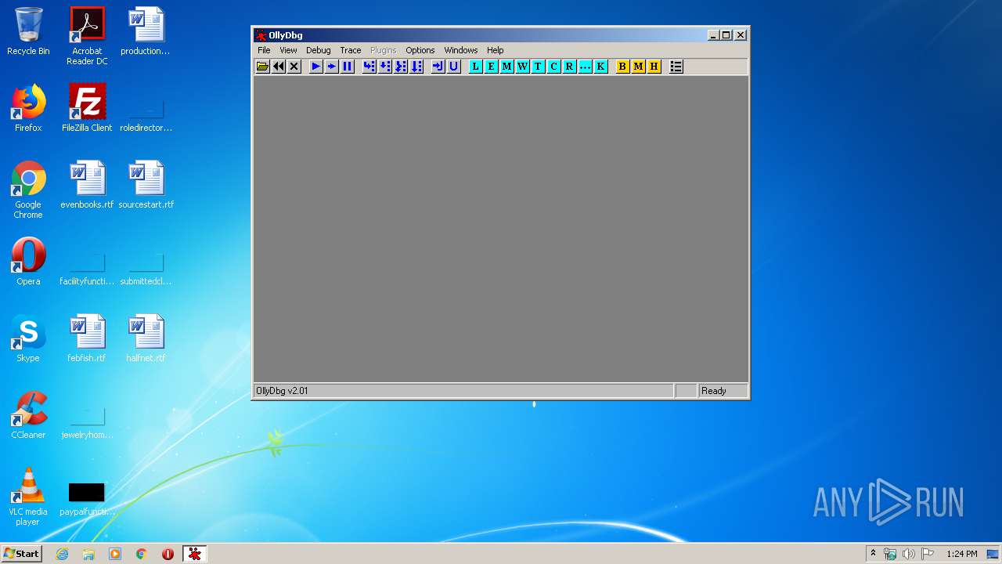Click the Execute till user code 'U' icon
1002x564 pixels.
pos(453,67)
